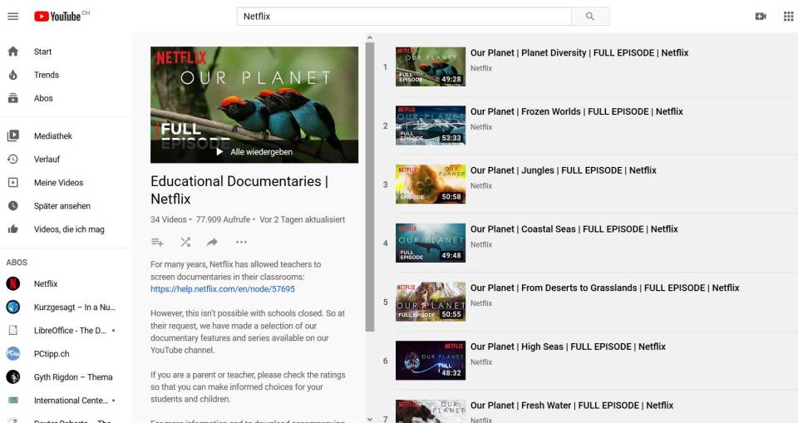Image resolution: width=798 pixels, height=423 pixels.
Task: Click the High Seas thumbnail (48:32)
Action: pos(431,361)
